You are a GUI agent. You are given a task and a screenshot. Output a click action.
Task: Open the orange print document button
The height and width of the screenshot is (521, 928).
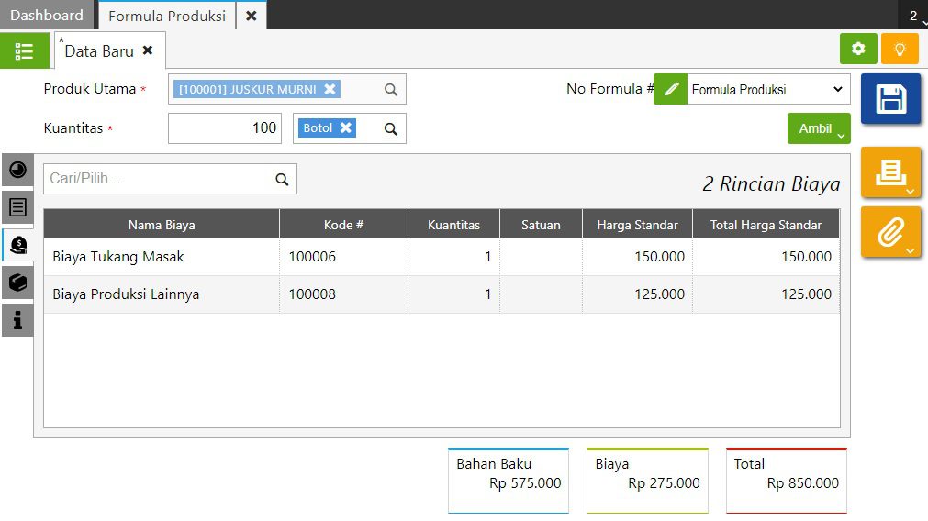click(890, 172)
